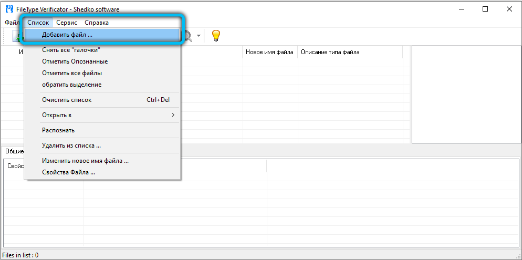522x260 pixels.
Task: Select "Снять все галочки" menu entry
Action: (71, 50)
